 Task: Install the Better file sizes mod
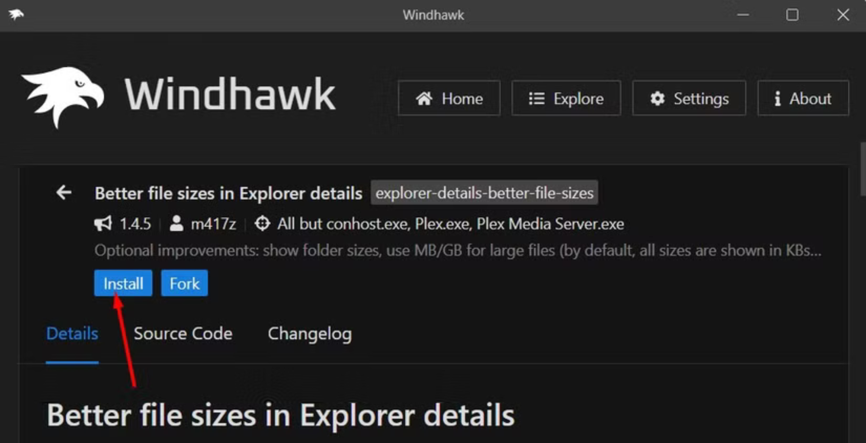pyautogui.click(x=123, y=283)
